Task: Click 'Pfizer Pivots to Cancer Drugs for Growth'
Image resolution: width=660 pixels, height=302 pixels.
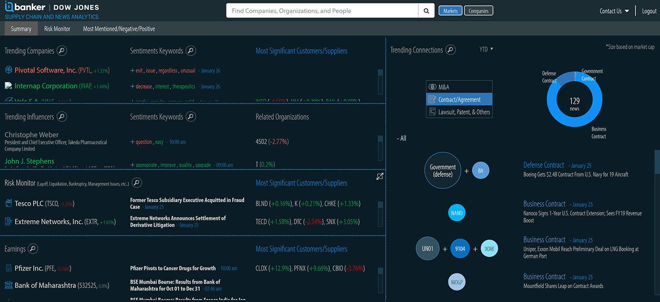Action: click(x=173, y=268)
